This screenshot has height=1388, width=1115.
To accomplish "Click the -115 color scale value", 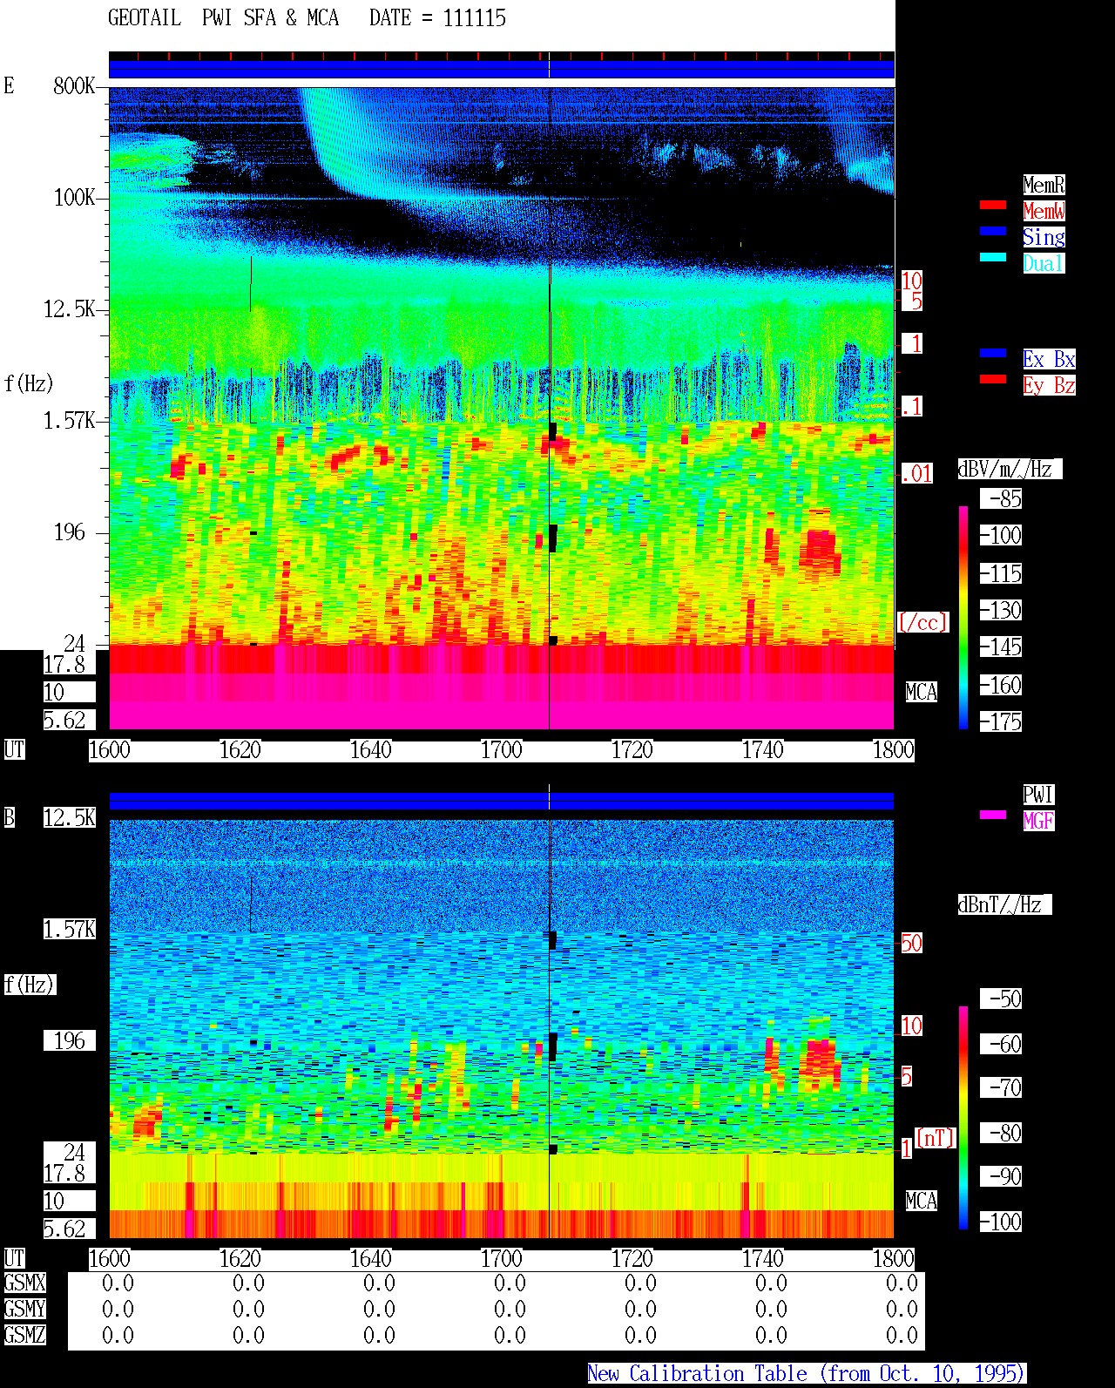I will click(1001, 573).
